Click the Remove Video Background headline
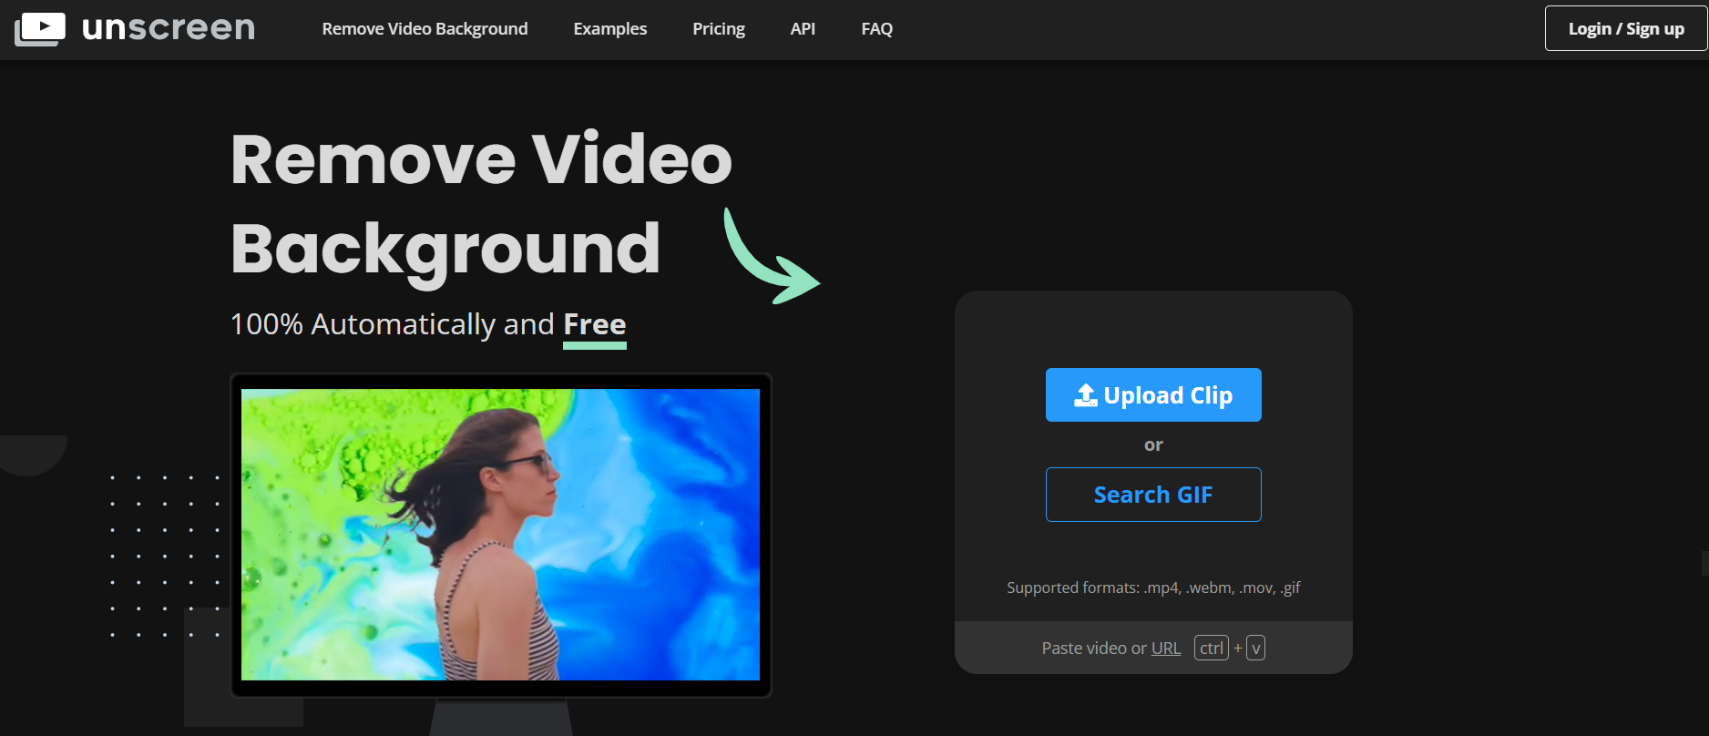This screenshot has width=1709, height=736. pyautogui.click(x=480, y=203)
